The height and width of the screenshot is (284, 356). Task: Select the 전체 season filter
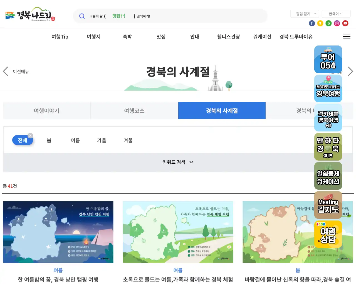(x=23, y=140)
